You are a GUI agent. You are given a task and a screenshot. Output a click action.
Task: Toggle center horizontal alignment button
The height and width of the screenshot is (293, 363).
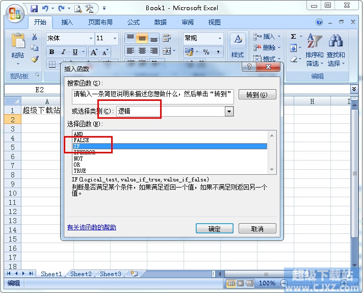pyautogui.click(x=142, y=50)
